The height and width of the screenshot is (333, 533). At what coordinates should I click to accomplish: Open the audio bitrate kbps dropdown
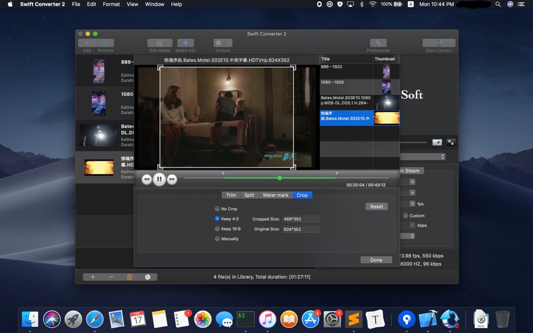click(412, 225)
